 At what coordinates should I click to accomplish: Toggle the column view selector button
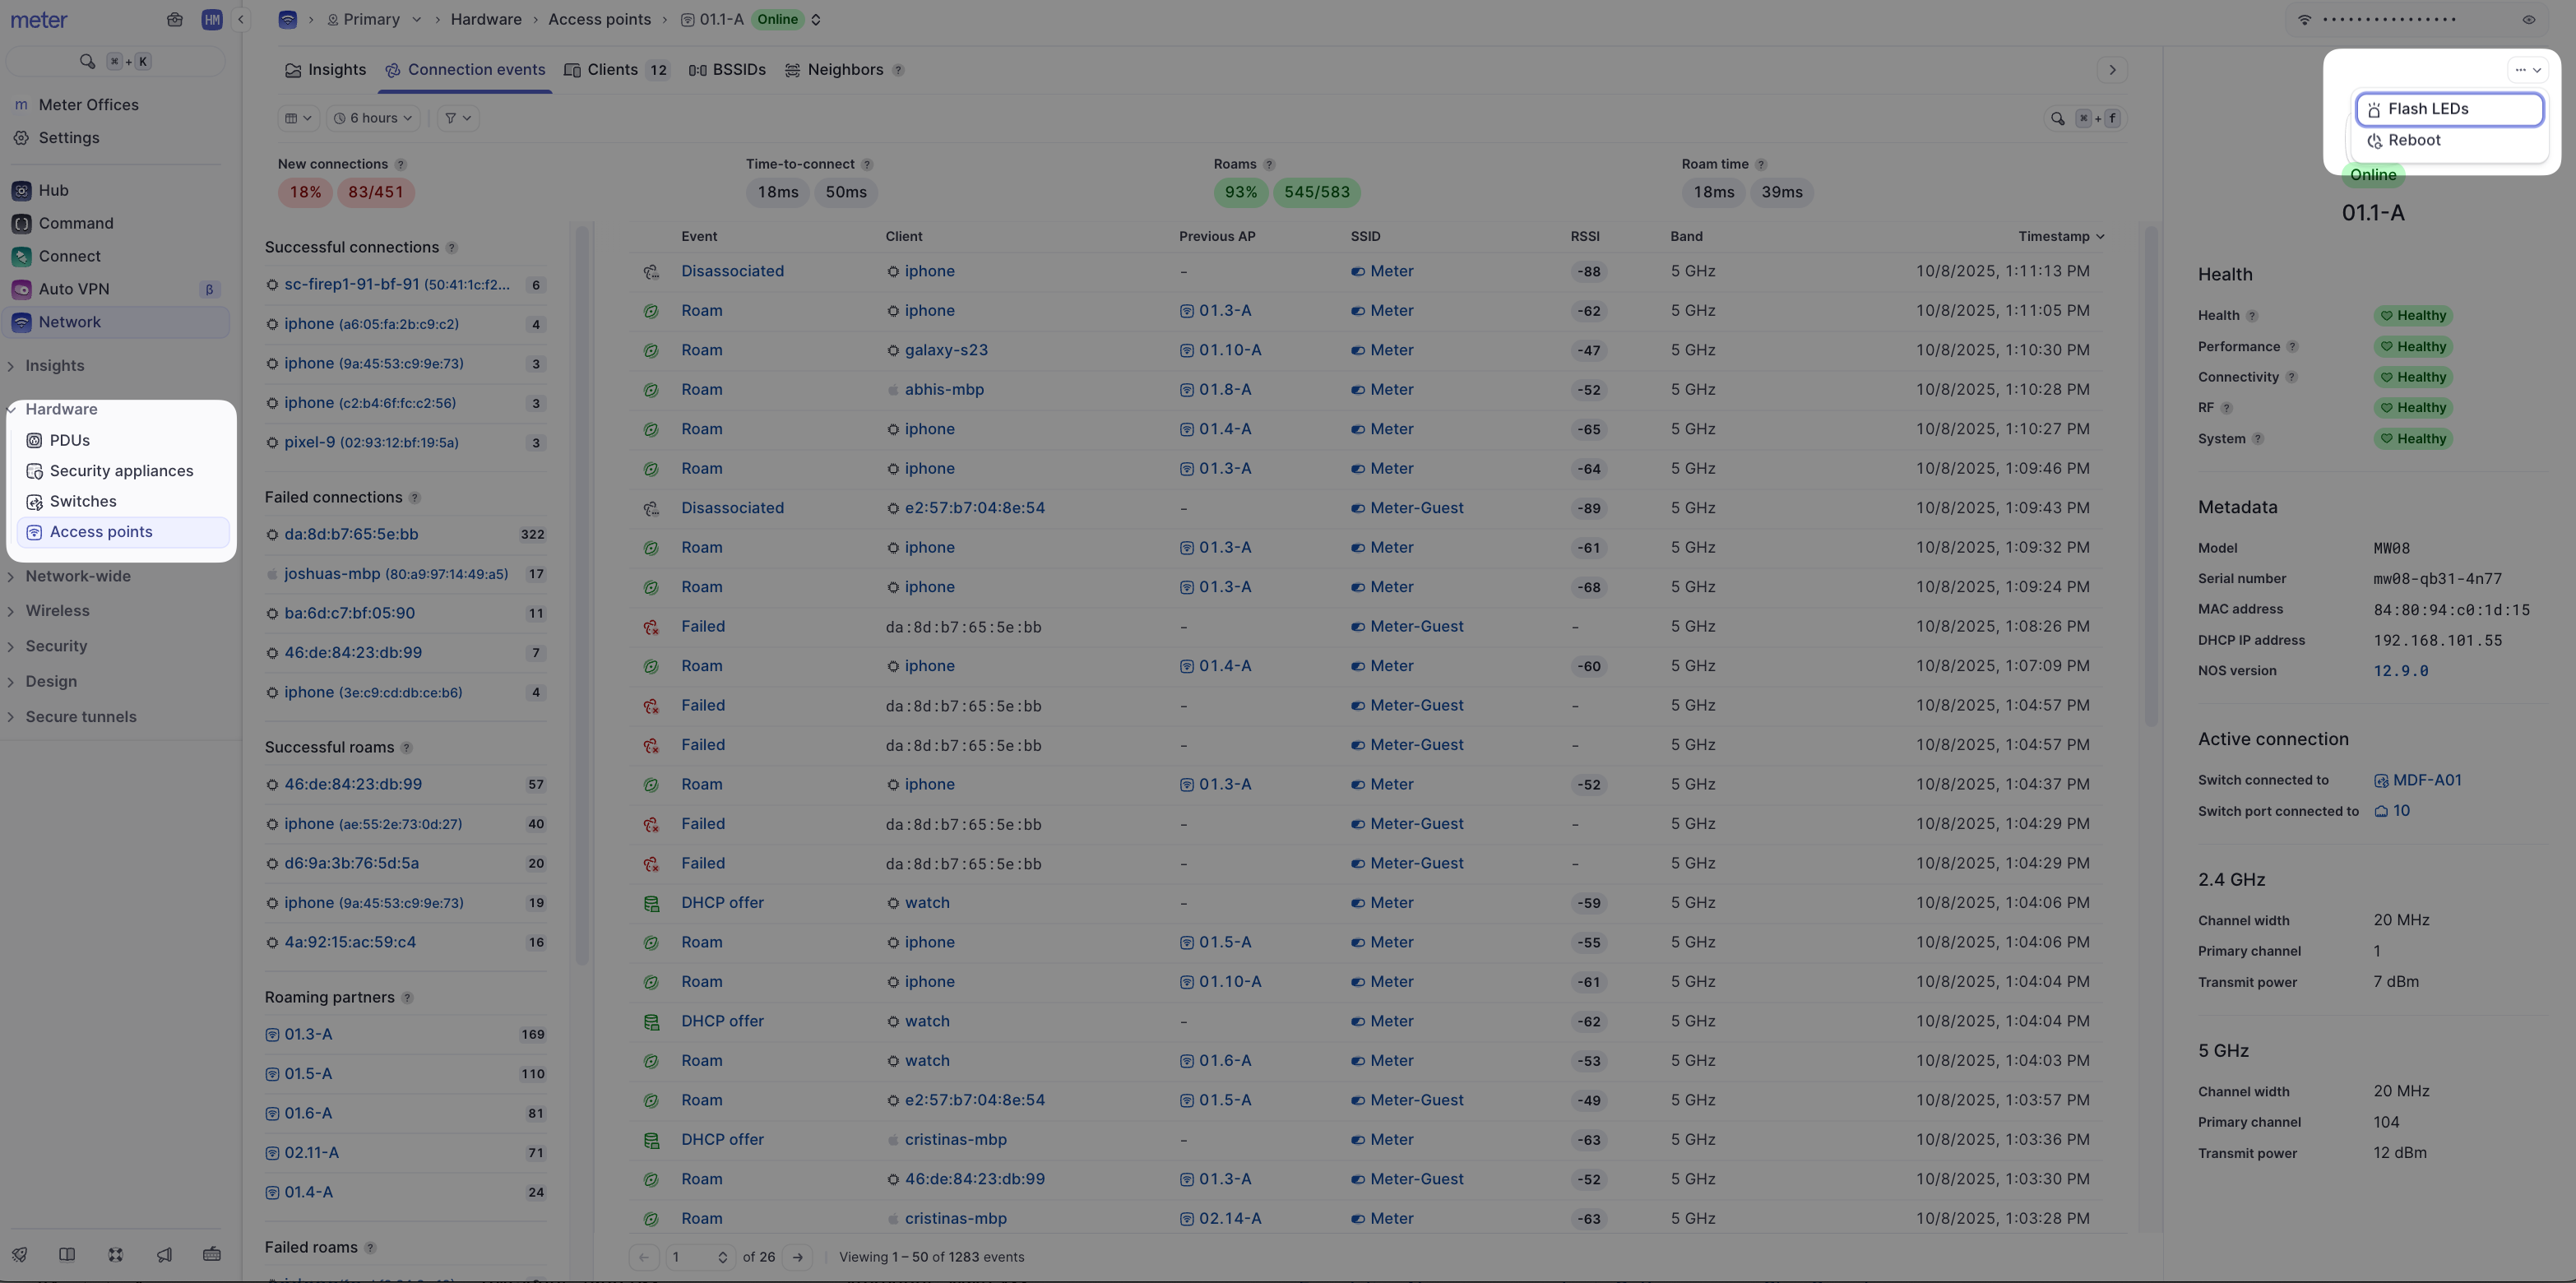pyautogui.click(x=298, y=118)
